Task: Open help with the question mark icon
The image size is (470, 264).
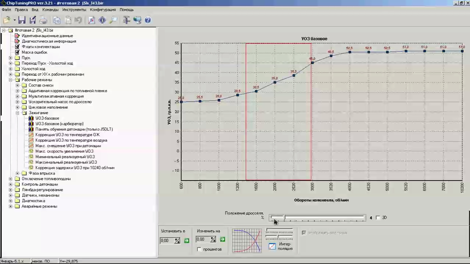Action: point(148,20)
